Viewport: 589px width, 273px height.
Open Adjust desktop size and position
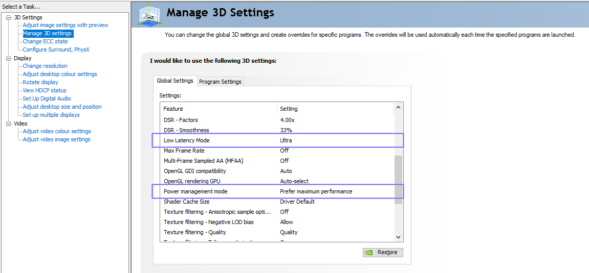(x=62, y=107)
